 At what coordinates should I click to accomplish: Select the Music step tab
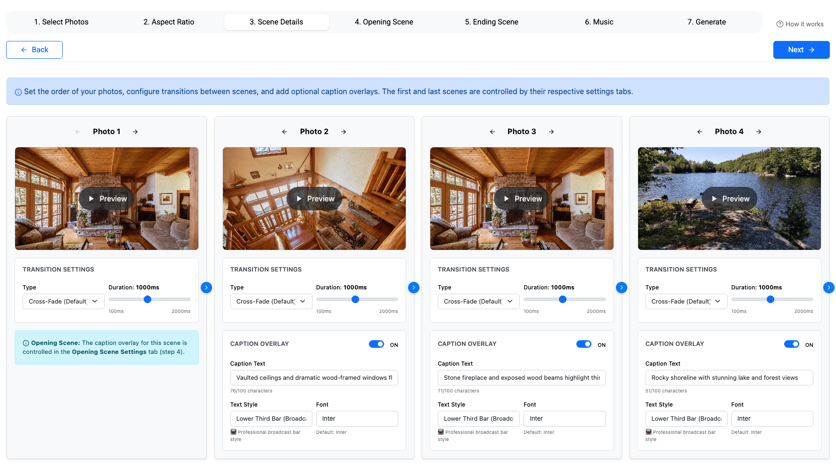[598, 22]
